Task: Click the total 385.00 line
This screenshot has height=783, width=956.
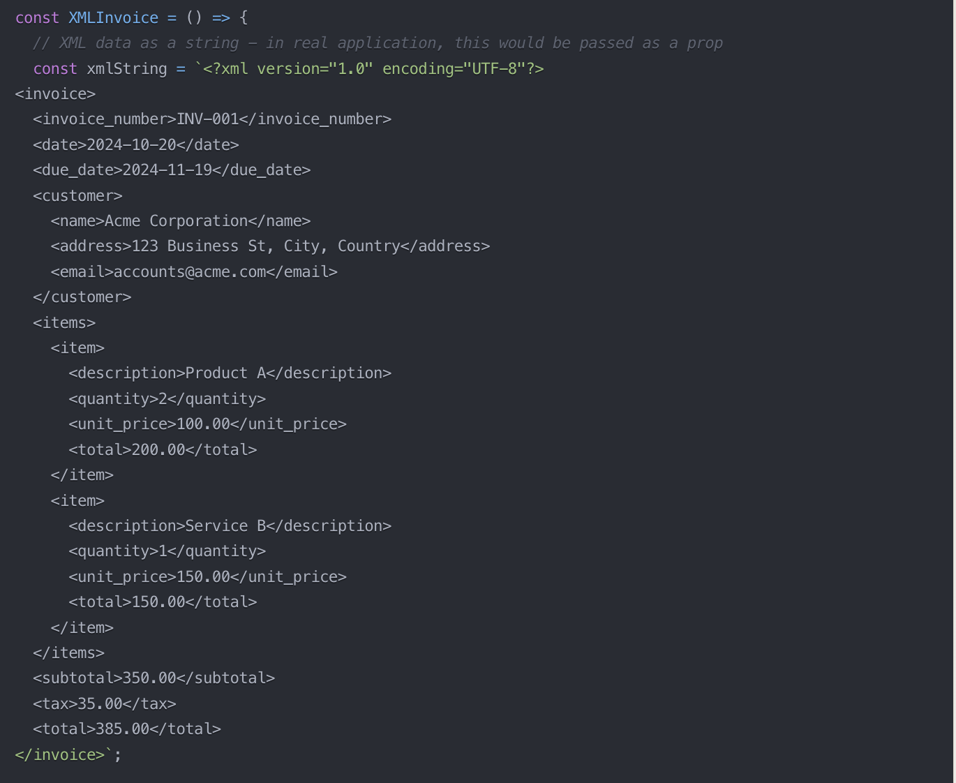Action: click(x=127, y=729)
